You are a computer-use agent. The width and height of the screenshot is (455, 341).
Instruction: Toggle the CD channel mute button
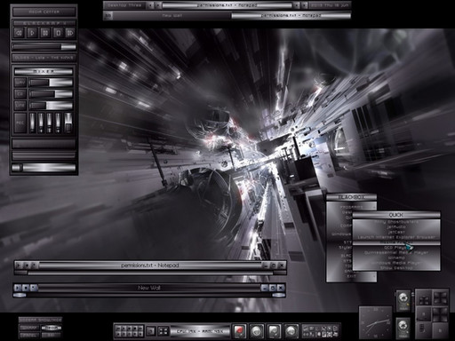coord(20,94)
